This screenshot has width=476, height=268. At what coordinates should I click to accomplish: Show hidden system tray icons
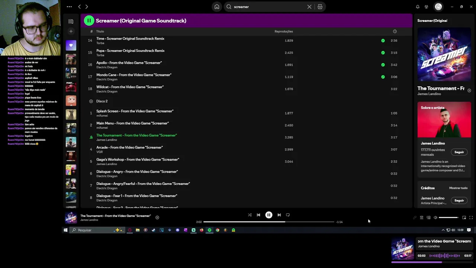(443, 230)
